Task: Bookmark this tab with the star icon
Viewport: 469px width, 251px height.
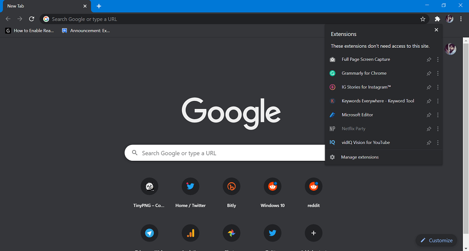Action: tap(423, 19)
